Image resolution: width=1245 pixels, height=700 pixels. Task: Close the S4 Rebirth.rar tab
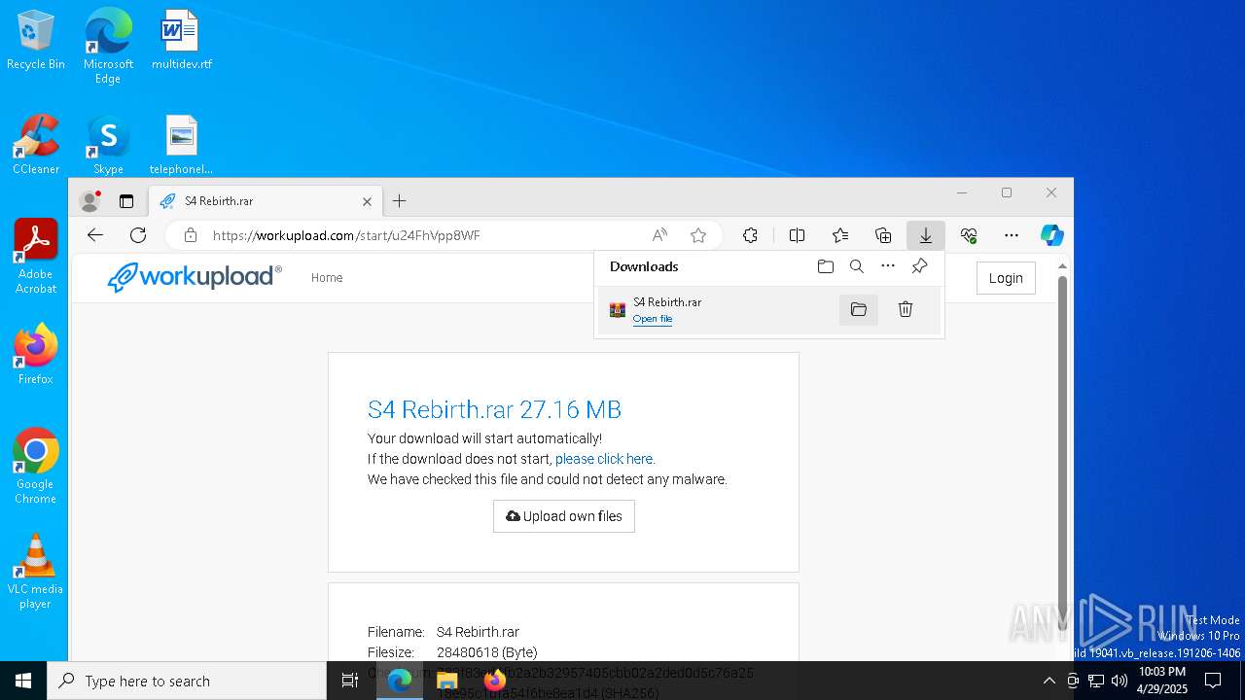[367, 201]
